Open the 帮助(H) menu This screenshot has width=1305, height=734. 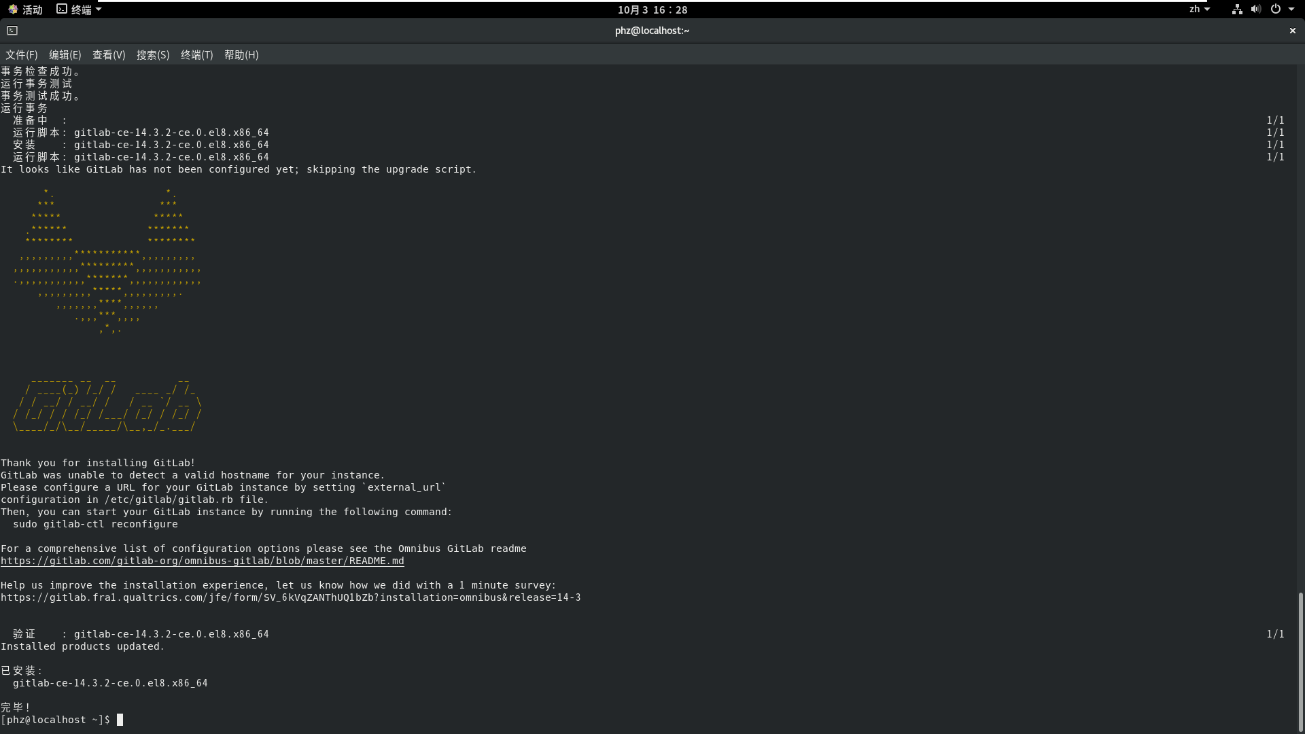(x=241, y=55)
